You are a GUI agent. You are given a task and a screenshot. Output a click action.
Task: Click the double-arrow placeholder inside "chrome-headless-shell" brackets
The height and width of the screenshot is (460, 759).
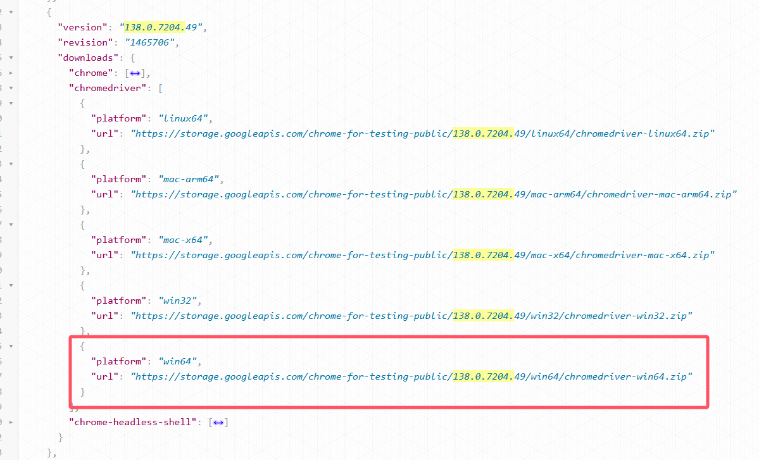click(x=218, y=422)
